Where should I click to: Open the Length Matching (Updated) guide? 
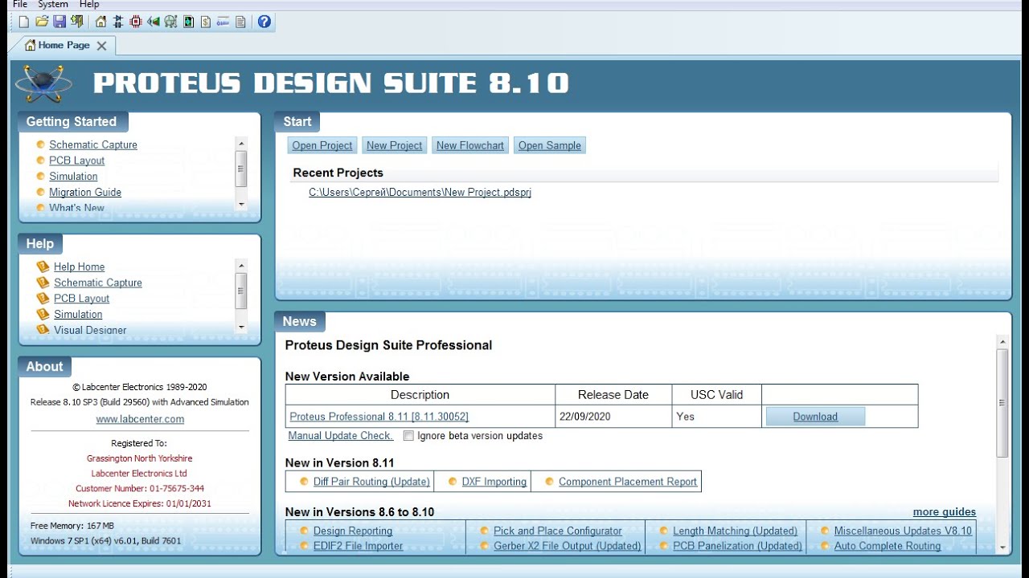[735, 531]
